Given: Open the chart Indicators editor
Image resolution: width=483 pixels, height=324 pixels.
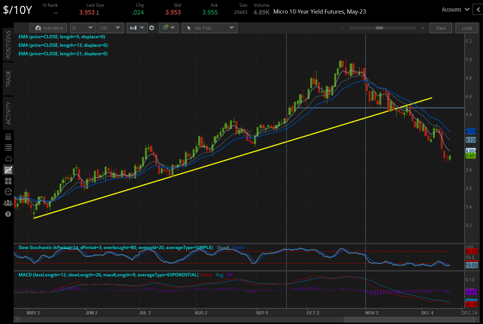Looking at the screenshot, I should 48,28.
